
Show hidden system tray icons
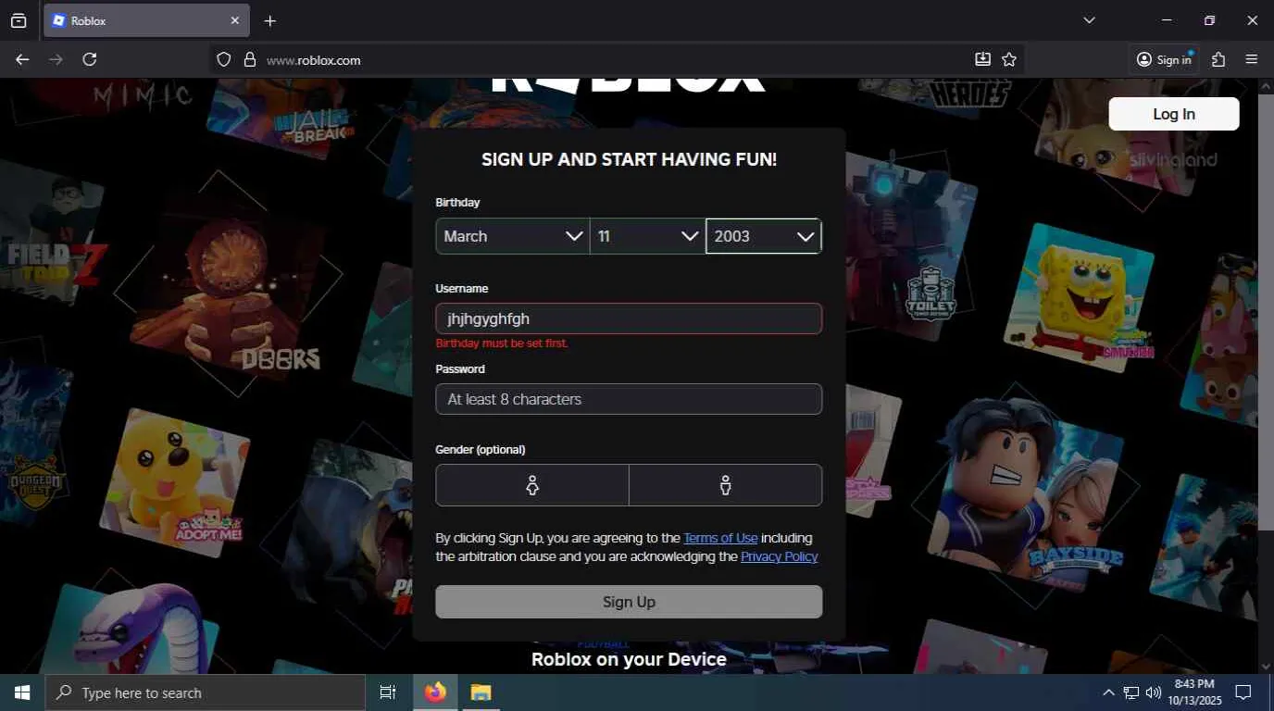1108,692
